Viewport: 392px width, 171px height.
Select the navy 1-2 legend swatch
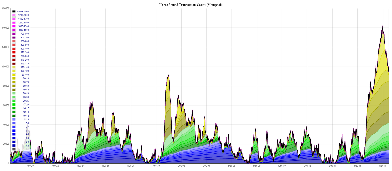point(14,146)
